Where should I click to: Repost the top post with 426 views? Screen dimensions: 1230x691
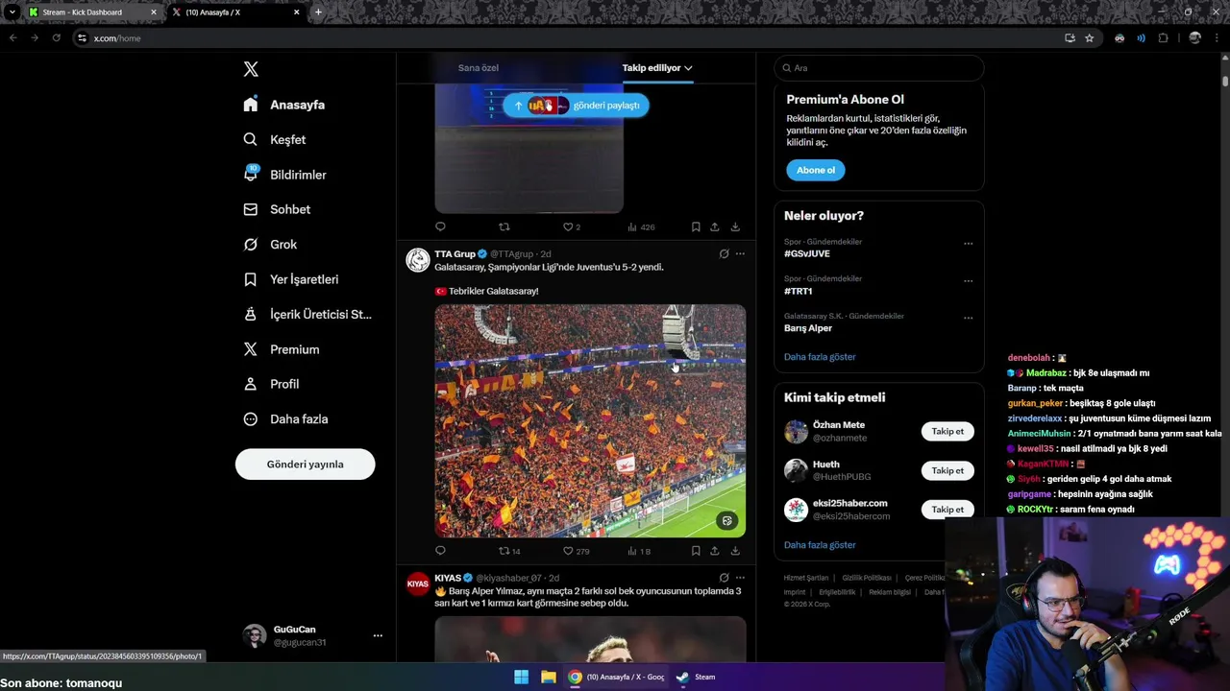point(504,227)
